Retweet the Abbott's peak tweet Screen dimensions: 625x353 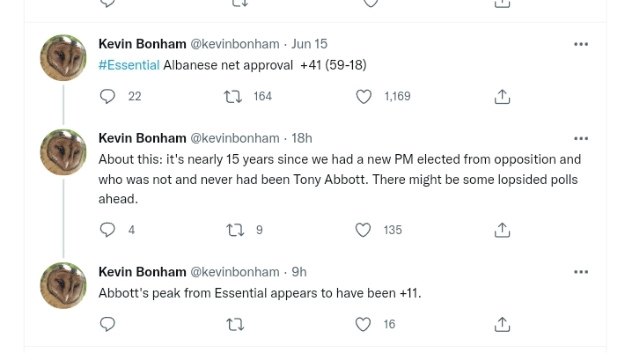pos(234,325)
